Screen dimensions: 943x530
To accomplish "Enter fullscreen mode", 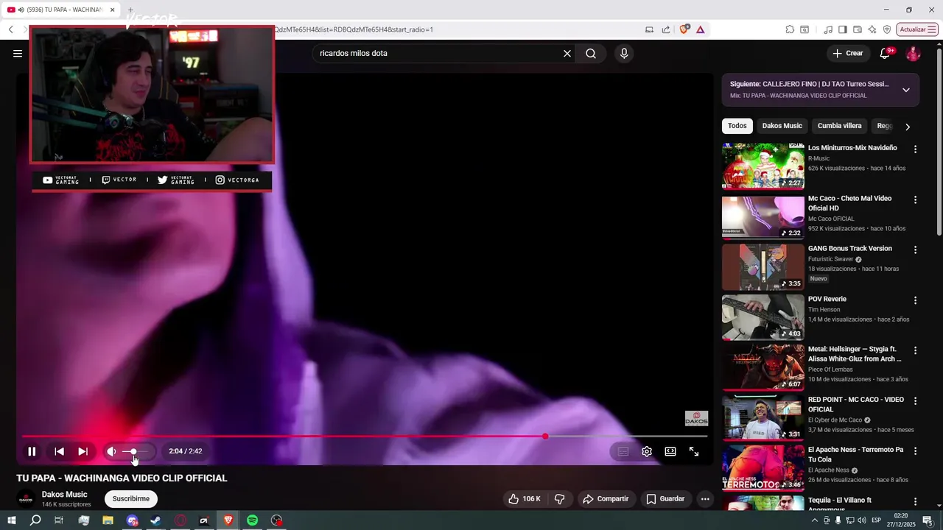I will coord(694,451).
